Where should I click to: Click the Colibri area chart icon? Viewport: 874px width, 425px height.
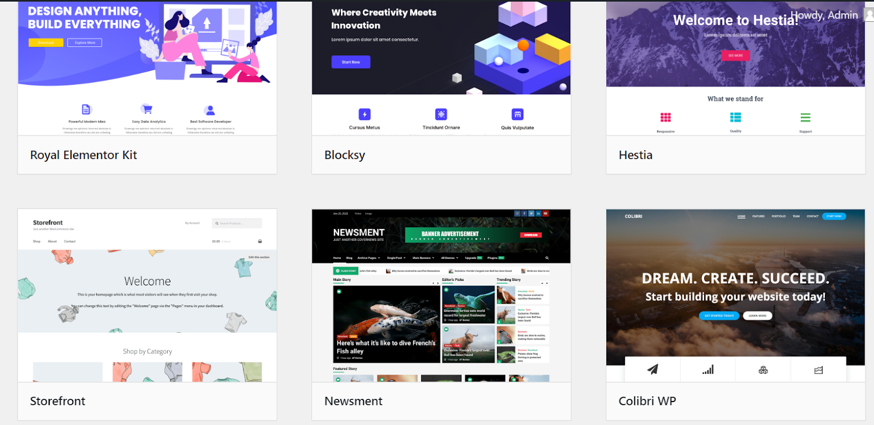818,370
